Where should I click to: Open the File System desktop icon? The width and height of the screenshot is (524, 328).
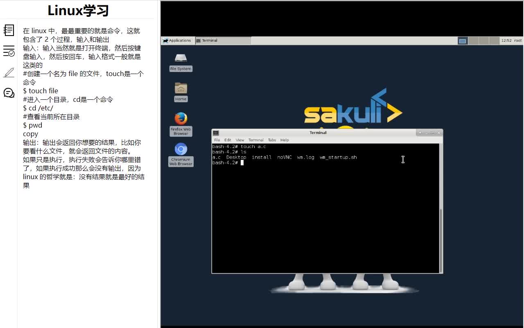[181, 63]
